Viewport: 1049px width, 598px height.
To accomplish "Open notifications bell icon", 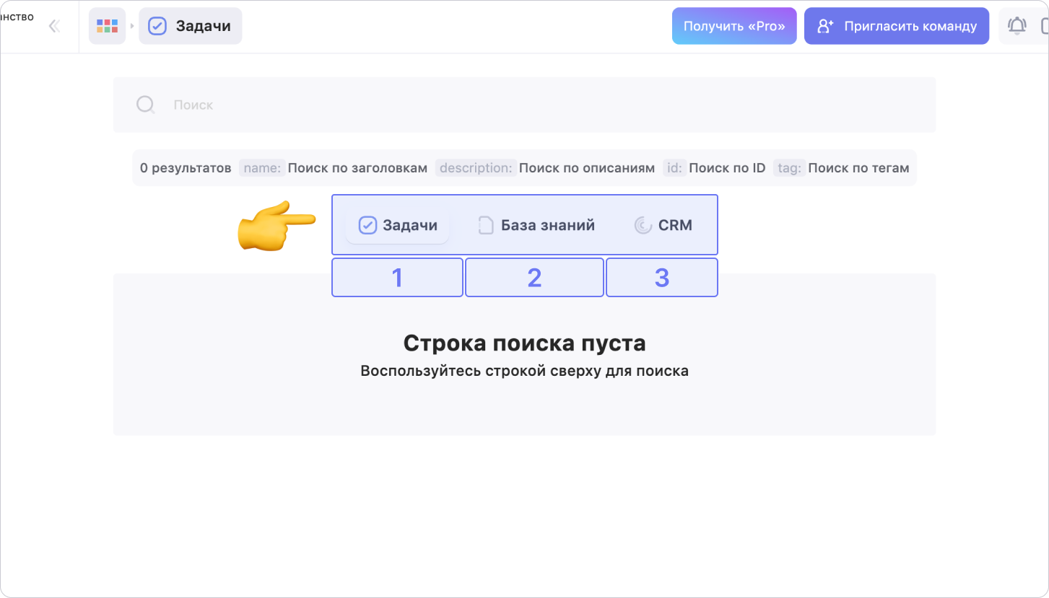I will (x=1017, y=27).
